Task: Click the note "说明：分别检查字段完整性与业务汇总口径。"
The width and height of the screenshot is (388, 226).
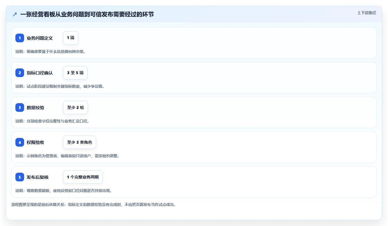Action: coord(52,121)
